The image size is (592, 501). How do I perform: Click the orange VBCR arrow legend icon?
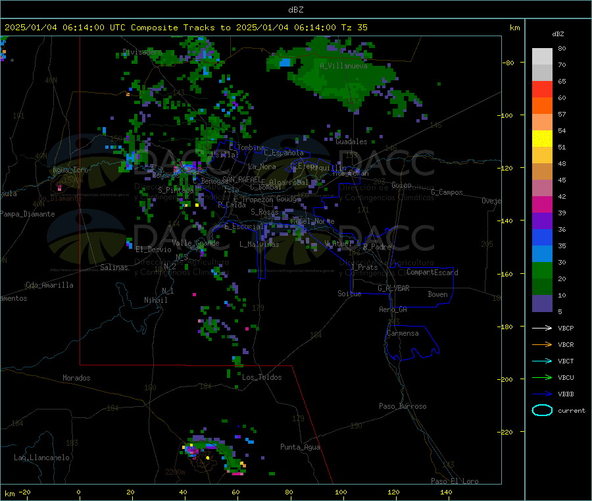pos(542,344)
